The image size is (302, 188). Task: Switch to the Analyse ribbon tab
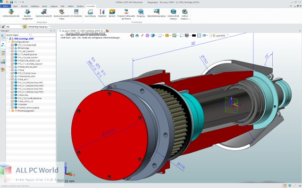54,6
